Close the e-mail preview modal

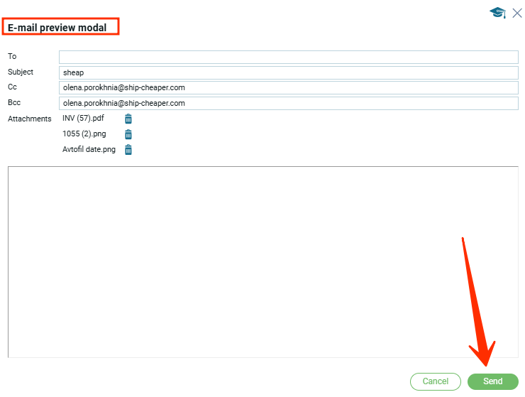[x=516, y=13]
